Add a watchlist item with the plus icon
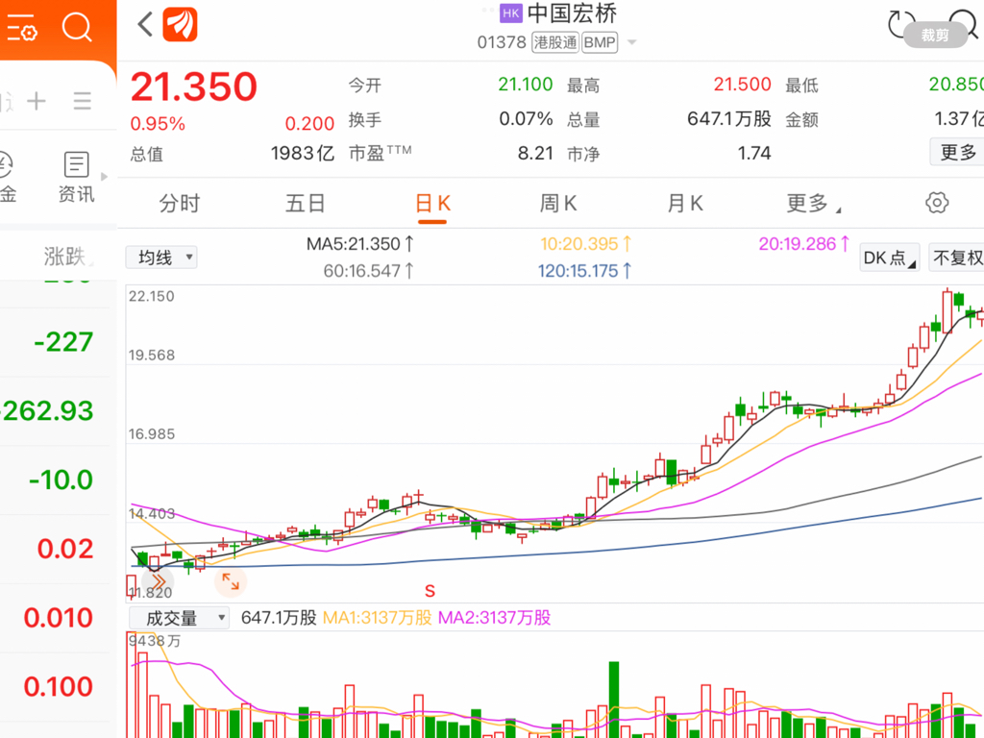This screenshot has width=984, height=738. (x=37, y=100)
